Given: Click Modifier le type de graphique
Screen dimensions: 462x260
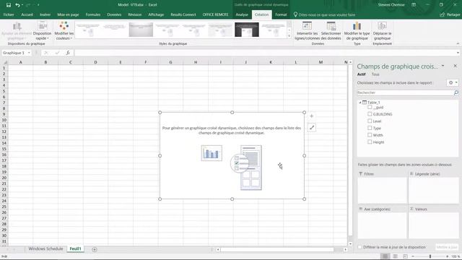Looking at the screenshot, I should [x=357, y=30].
